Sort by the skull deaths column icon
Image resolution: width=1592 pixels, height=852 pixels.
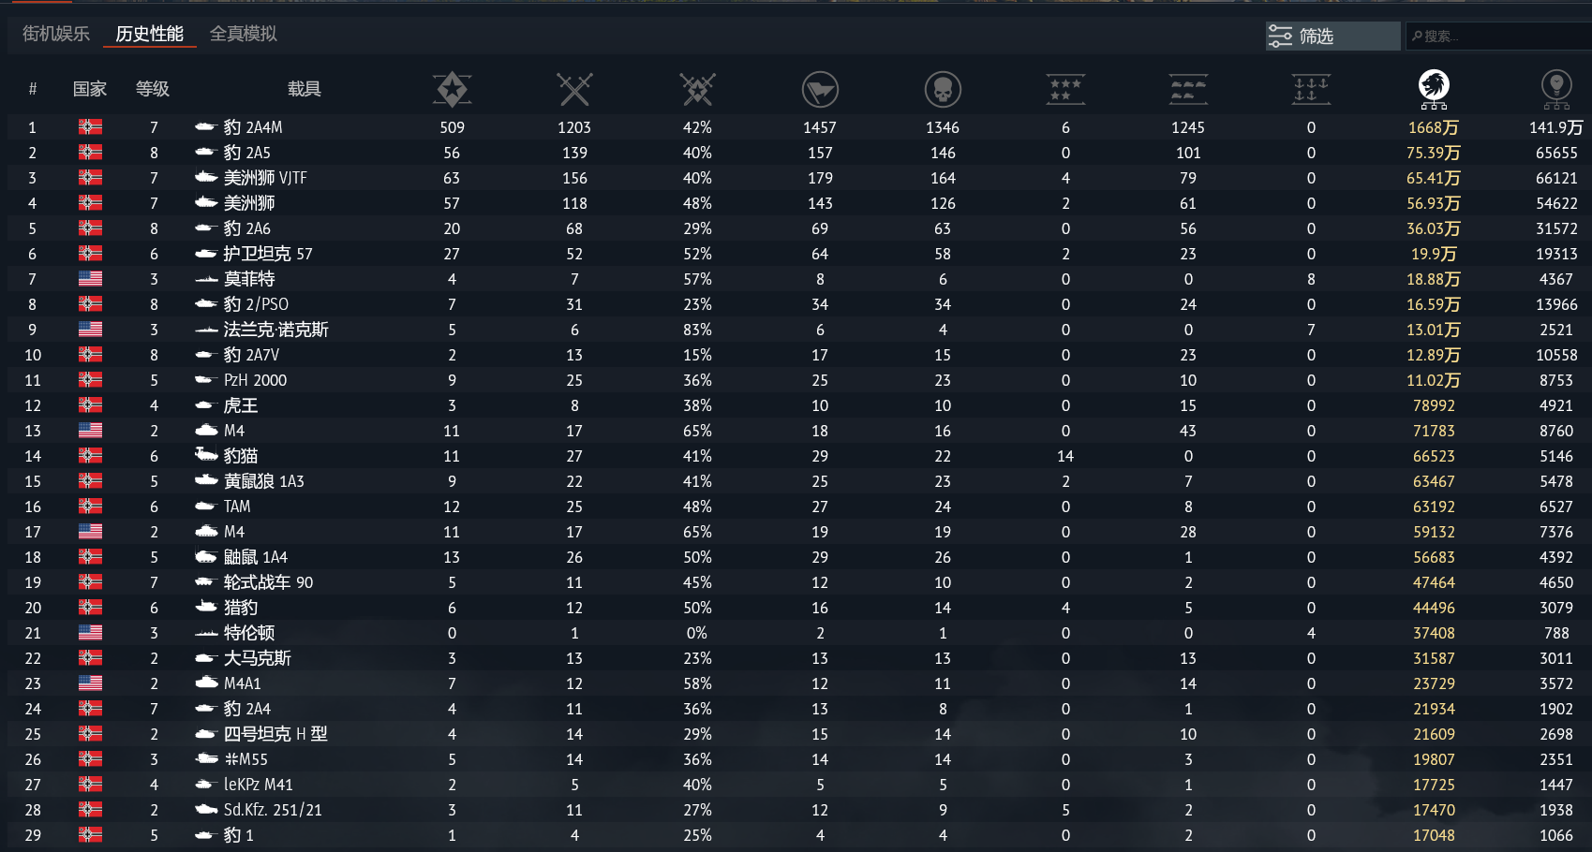(x=943, y=90)
